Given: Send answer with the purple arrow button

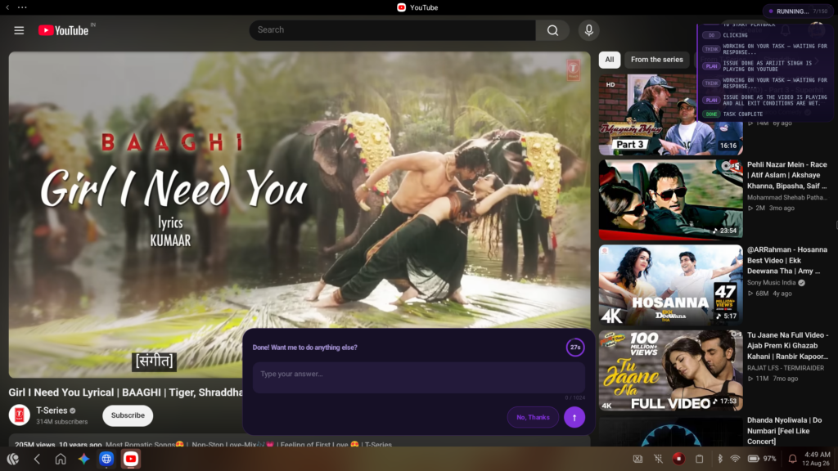Looking at the screenshot, I should pyautogui.click(x=574, y=417).
